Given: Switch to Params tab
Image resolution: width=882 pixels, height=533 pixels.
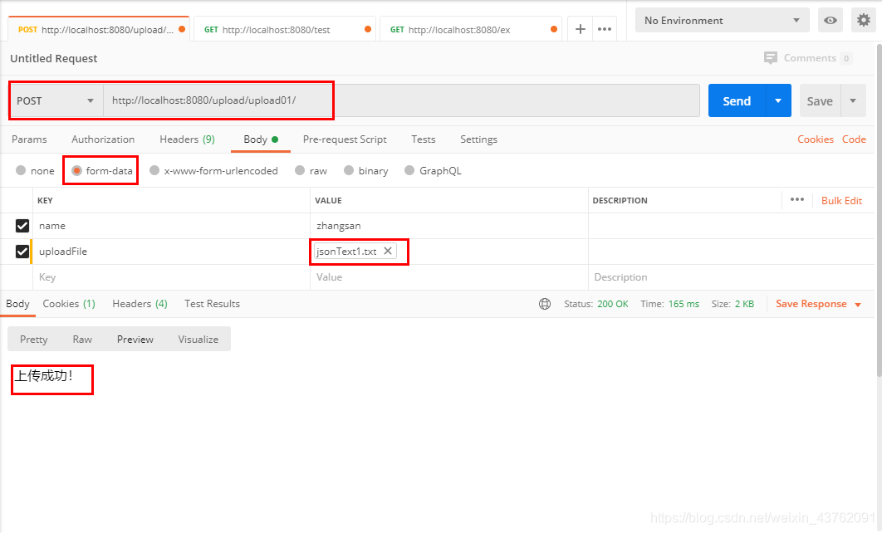Looking at the screenshot, I should [x=29, y=139].
